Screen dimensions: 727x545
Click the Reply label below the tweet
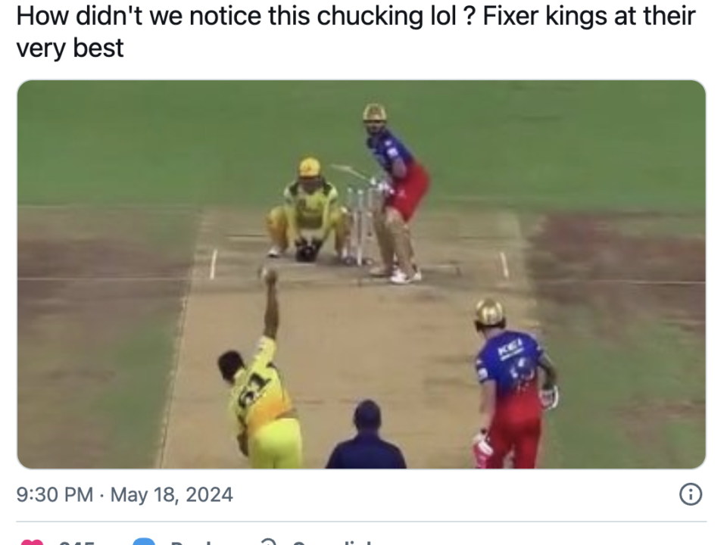click(193, 542)
